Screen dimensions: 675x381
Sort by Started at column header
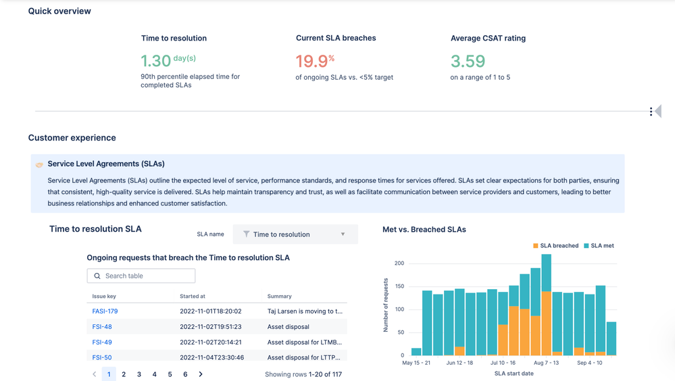tap(193, 296)
